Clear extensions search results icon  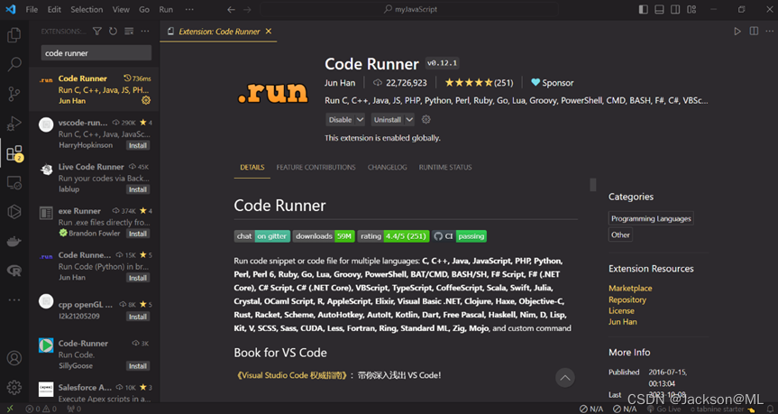coord(129,32)
